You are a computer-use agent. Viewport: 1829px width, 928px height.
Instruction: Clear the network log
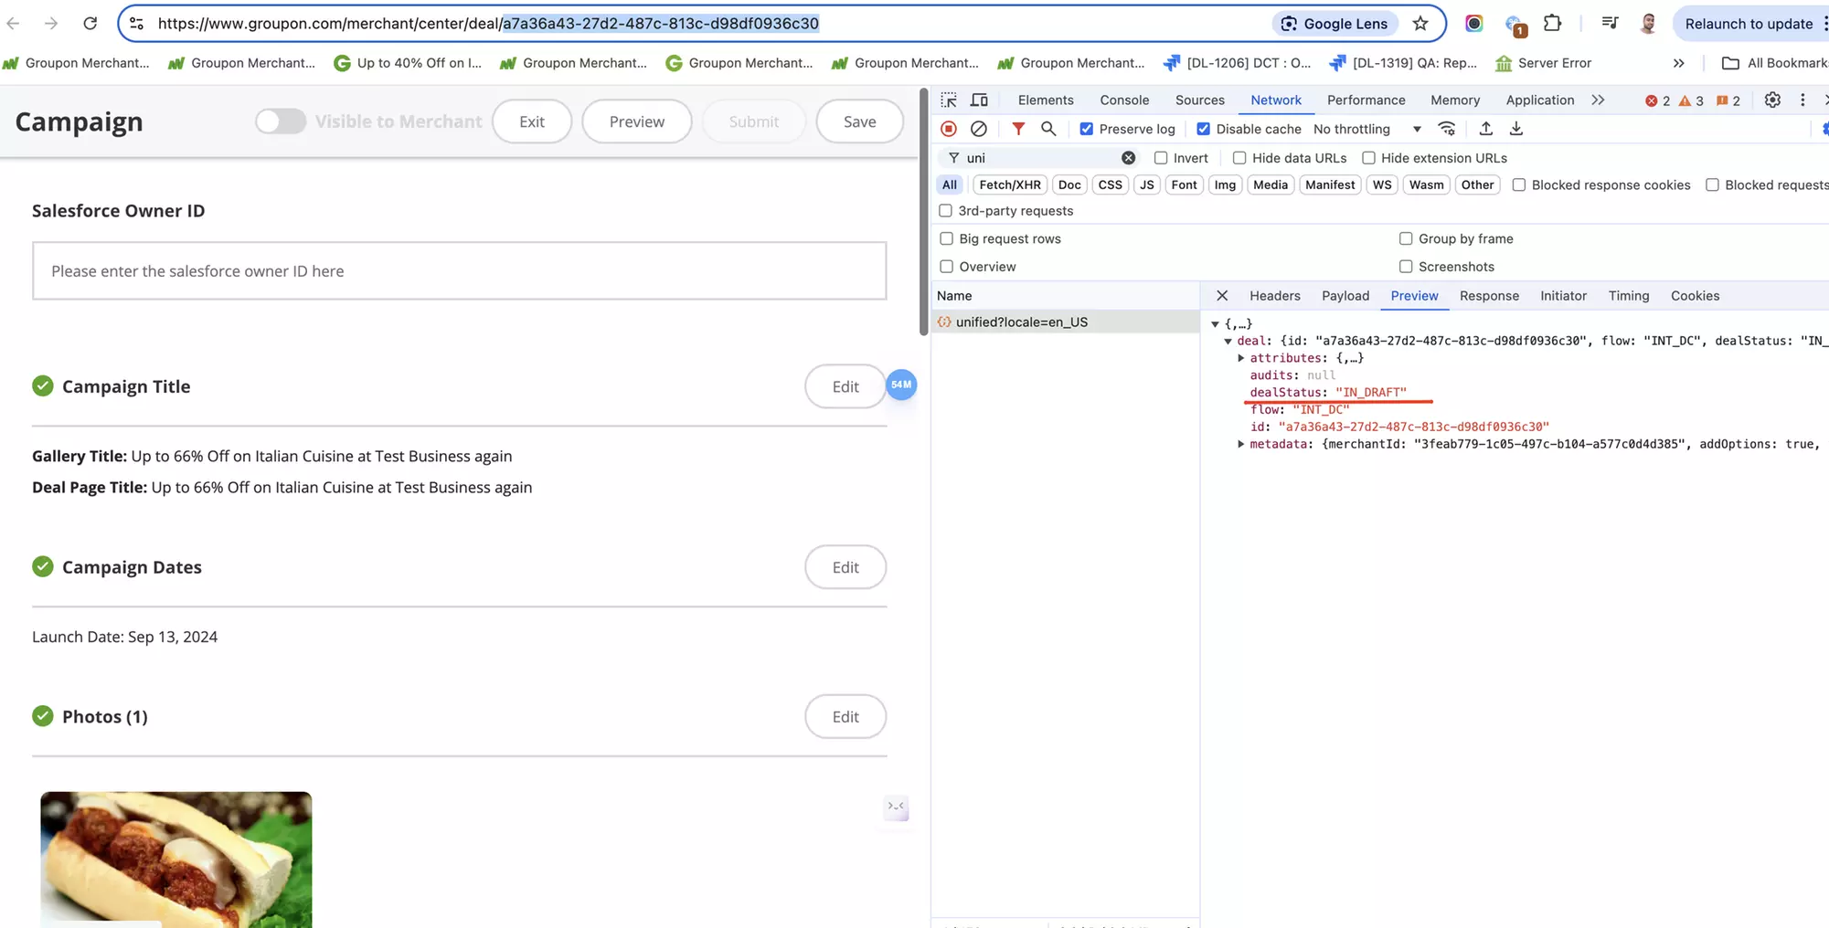coord(979,129)
